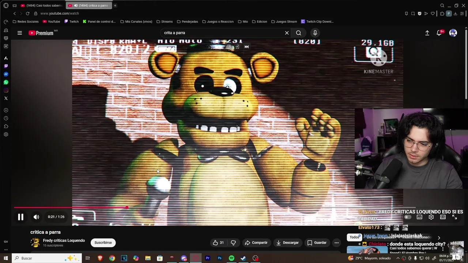Save video with Guardar button
This screenshot has height=263, width=468.
click(x=317, y=243)
